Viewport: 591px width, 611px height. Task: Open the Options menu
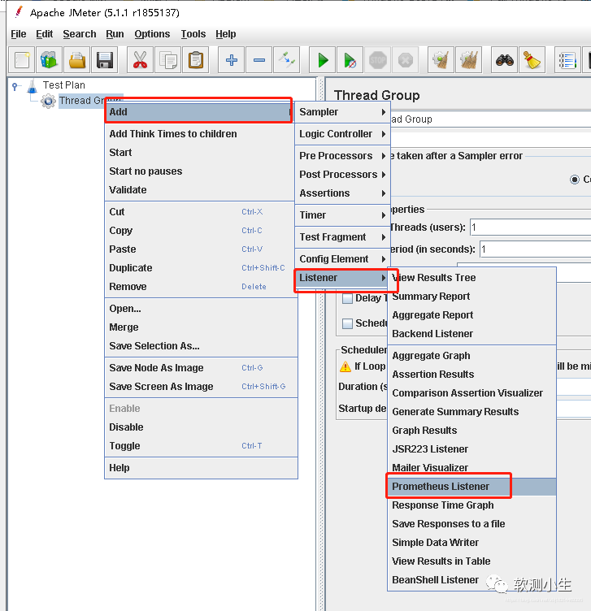pos(152,34)
